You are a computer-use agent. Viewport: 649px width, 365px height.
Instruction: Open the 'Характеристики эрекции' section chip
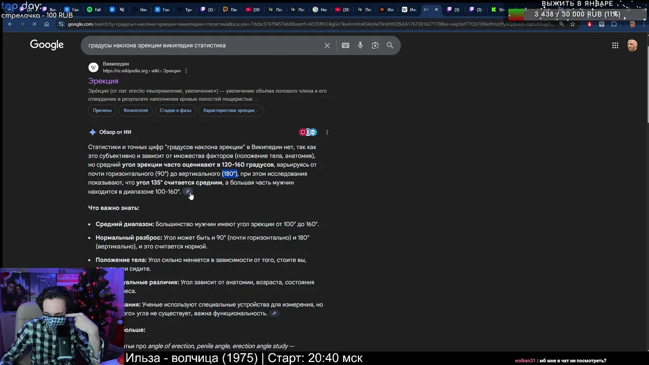230,111
